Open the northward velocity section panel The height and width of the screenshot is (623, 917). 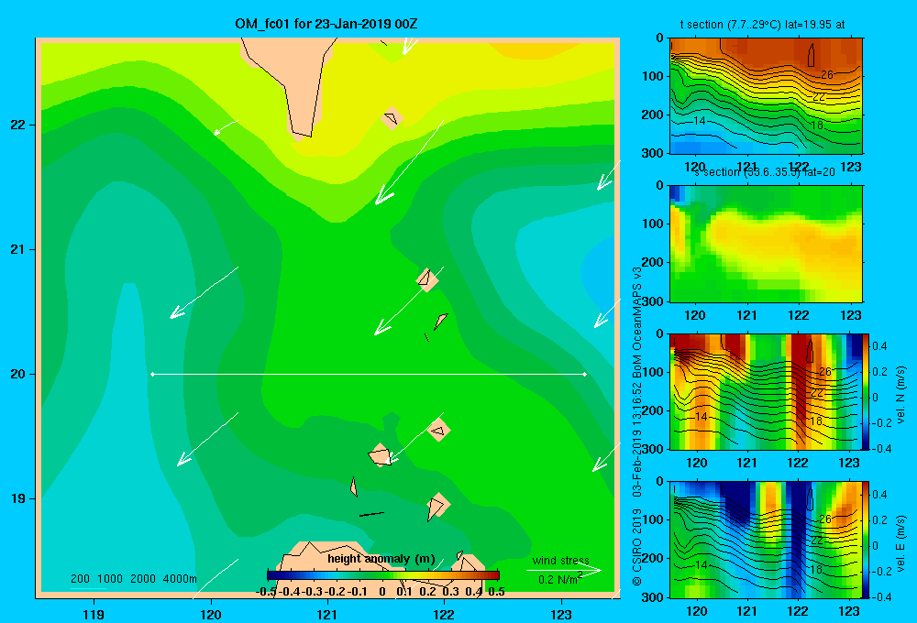pos(766,391)
